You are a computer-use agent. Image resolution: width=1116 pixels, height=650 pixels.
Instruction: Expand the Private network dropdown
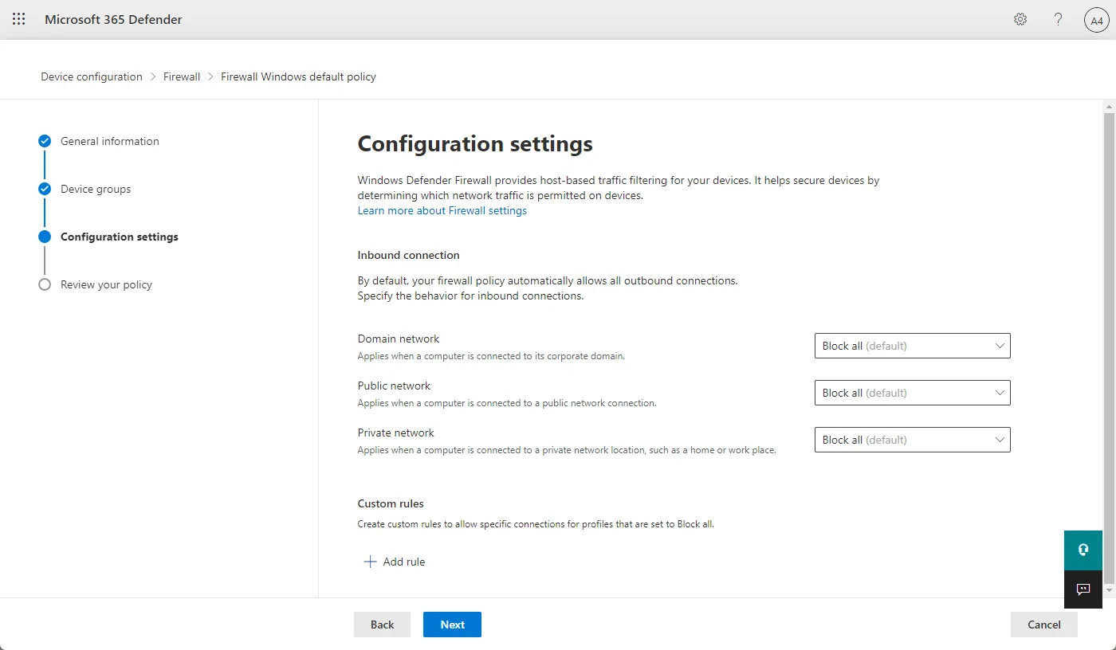click(x=912, y=440)
